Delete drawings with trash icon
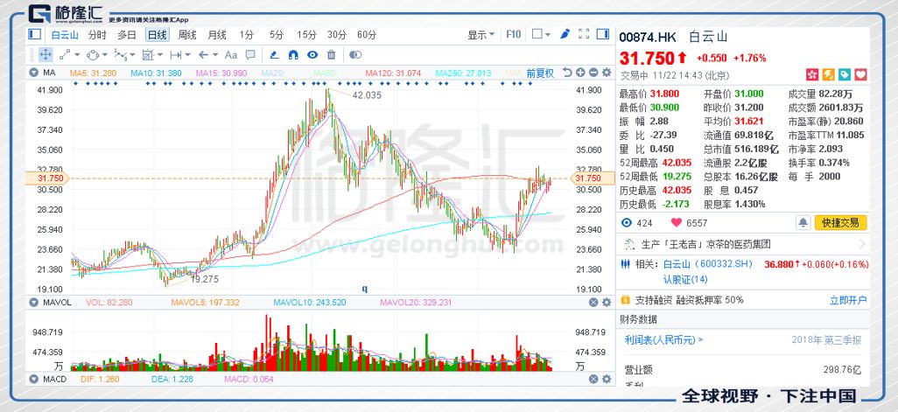The width and height of the screenshot is (898, 412). click(331, 55)
